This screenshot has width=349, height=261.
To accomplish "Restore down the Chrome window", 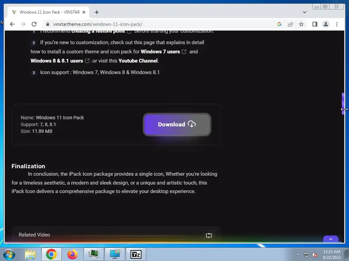I will click(325, 6).
